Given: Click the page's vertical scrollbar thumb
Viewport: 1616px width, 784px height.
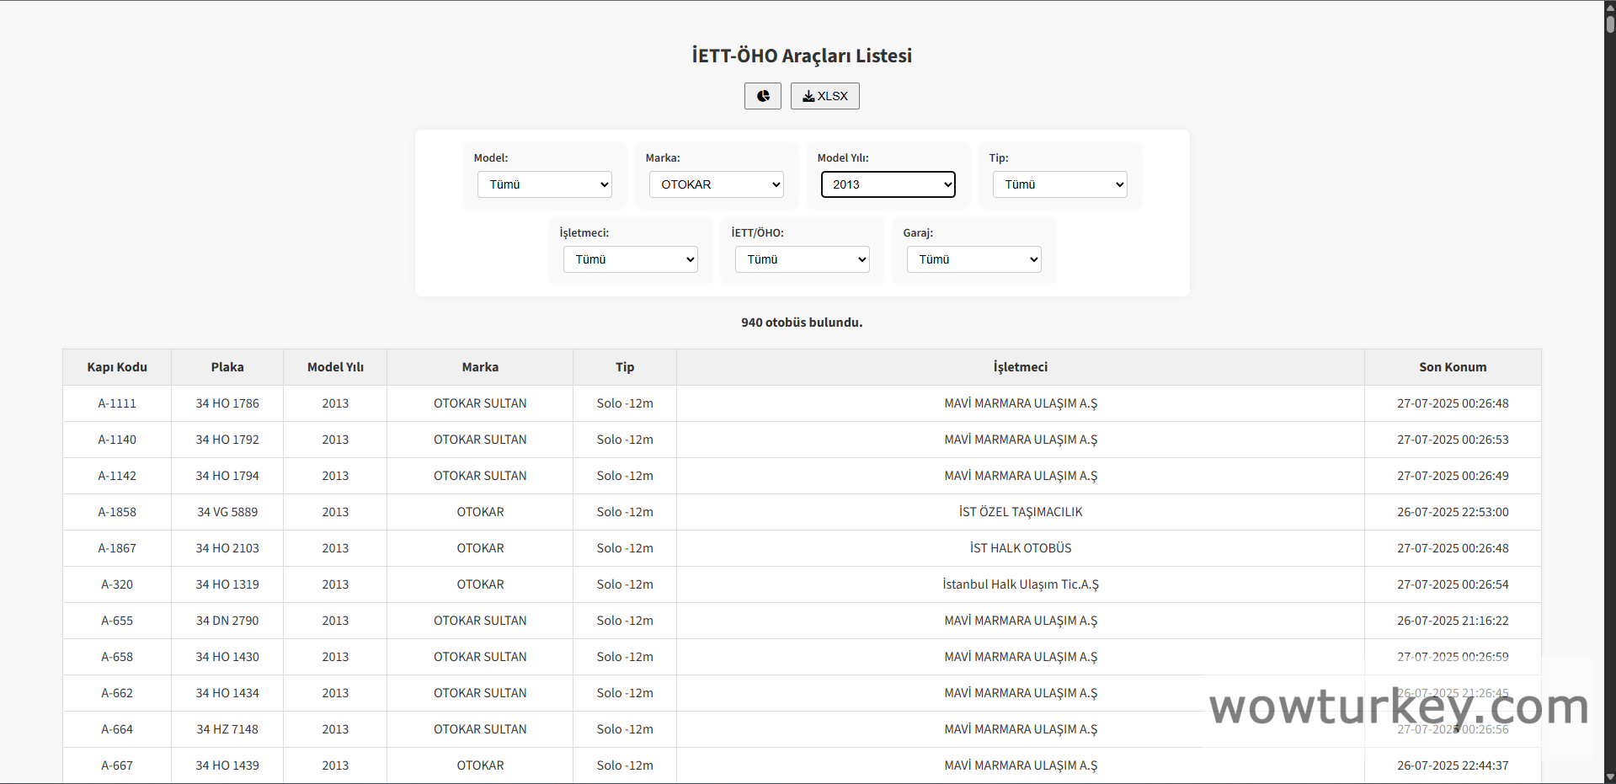Looking at the screenshot, I should click(1609, 23).
